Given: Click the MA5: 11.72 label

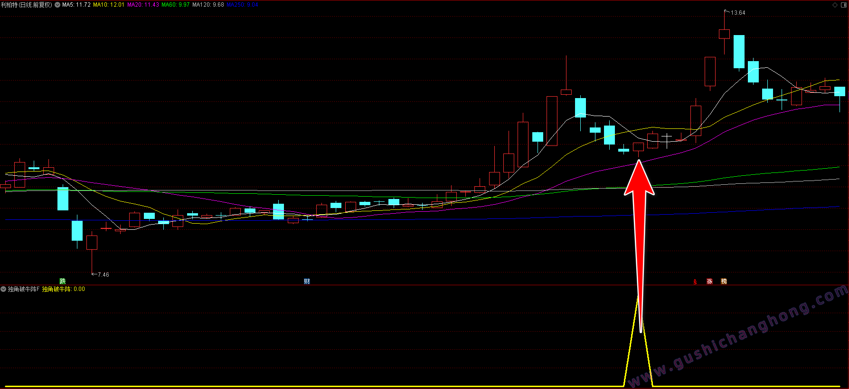Looking at the screenshot, I should point(76,5).
